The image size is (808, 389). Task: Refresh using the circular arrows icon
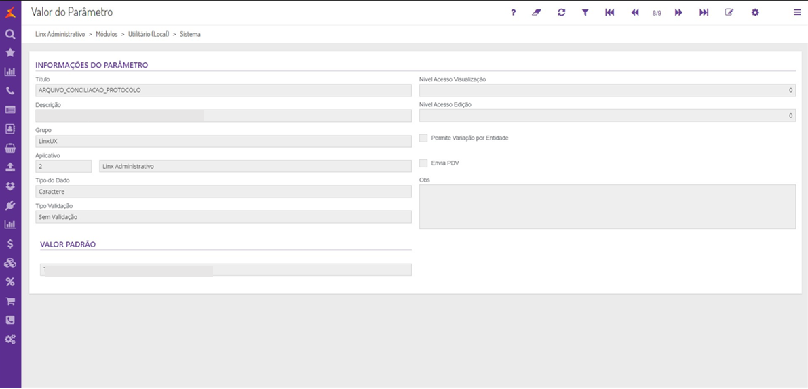click(561, 13)
